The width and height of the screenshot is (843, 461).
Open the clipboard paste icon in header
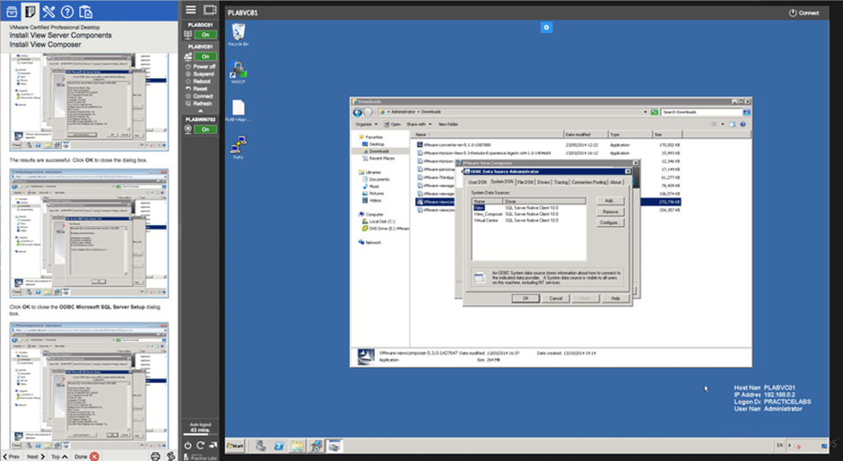point(85,12)
